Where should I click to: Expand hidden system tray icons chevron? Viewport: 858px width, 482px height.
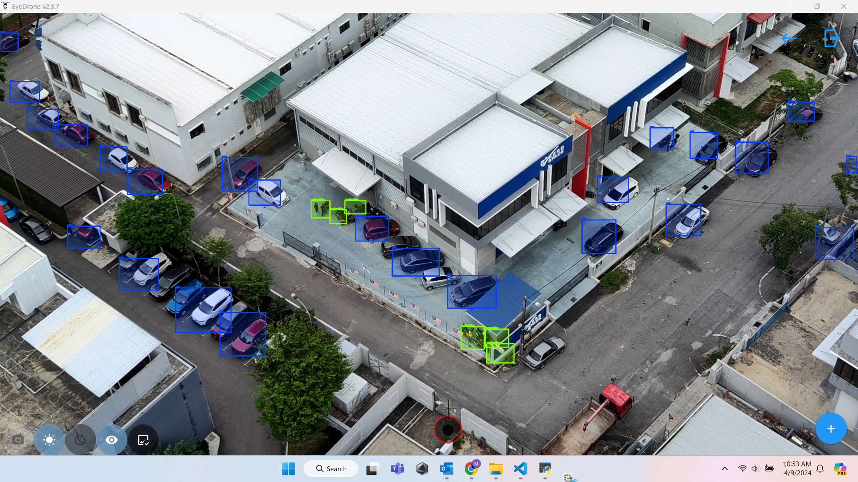(725, 469)
